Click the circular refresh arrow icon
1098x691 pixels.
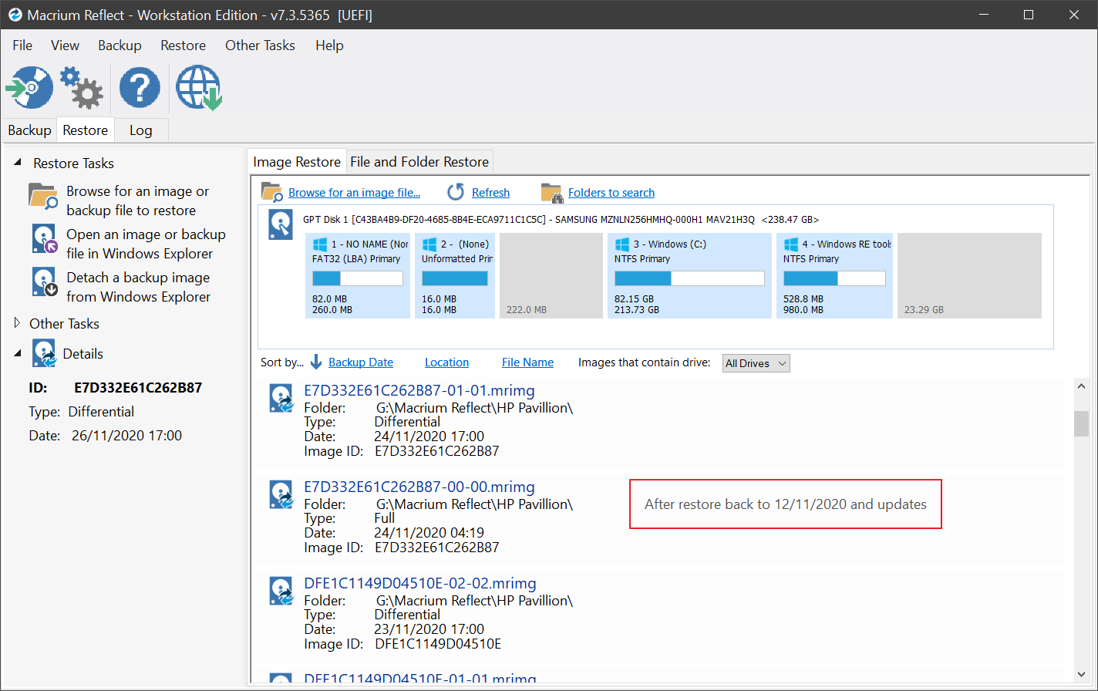tap(456, 192)
